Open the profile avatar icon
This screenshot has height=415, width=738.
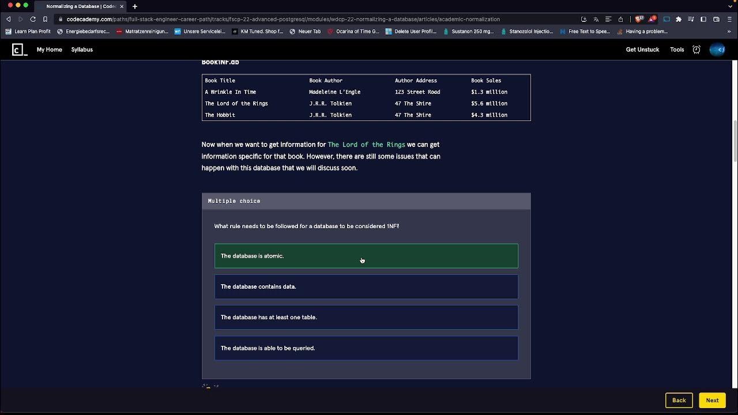tap(717, 50)
